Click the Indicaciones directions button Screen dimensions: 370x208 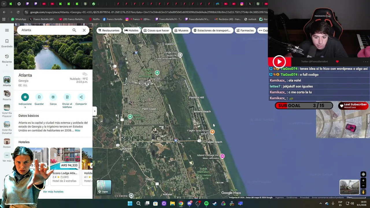[25, 97]
